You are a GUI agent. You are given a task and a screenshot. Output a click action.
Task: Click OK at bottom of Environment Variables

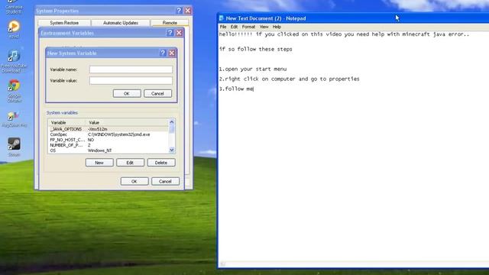134,181
